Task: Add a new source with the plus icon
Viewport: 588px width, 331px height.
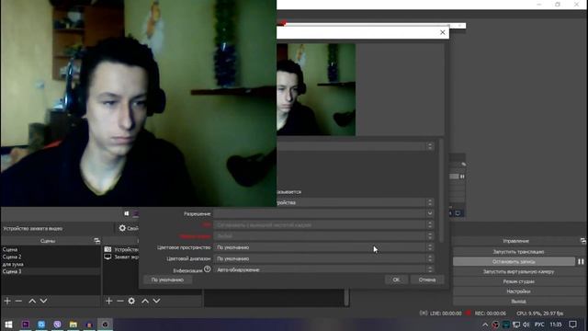Action: [x=108, y=301]
